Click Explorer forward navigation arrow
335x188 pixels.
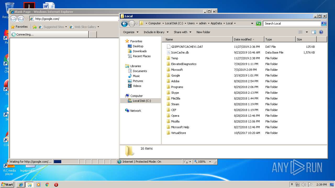(x=132, y=23)
